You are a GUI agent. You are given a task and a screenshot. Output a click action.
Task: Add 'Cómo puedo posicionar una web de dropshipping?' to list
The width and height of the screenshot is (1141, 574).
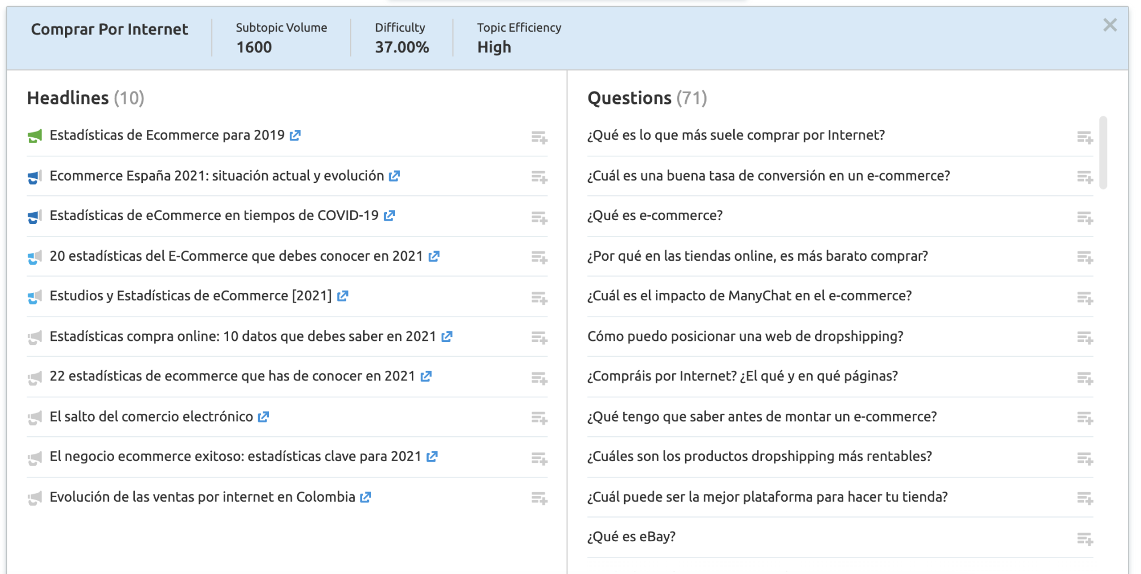pos(1085,338)
